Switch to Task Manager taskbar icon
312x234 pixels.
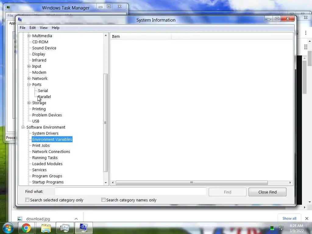[65, 228]
